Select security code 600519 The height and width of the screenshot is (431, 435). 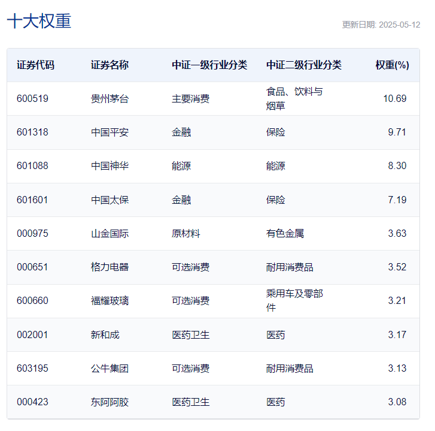(x=32, y=99)
